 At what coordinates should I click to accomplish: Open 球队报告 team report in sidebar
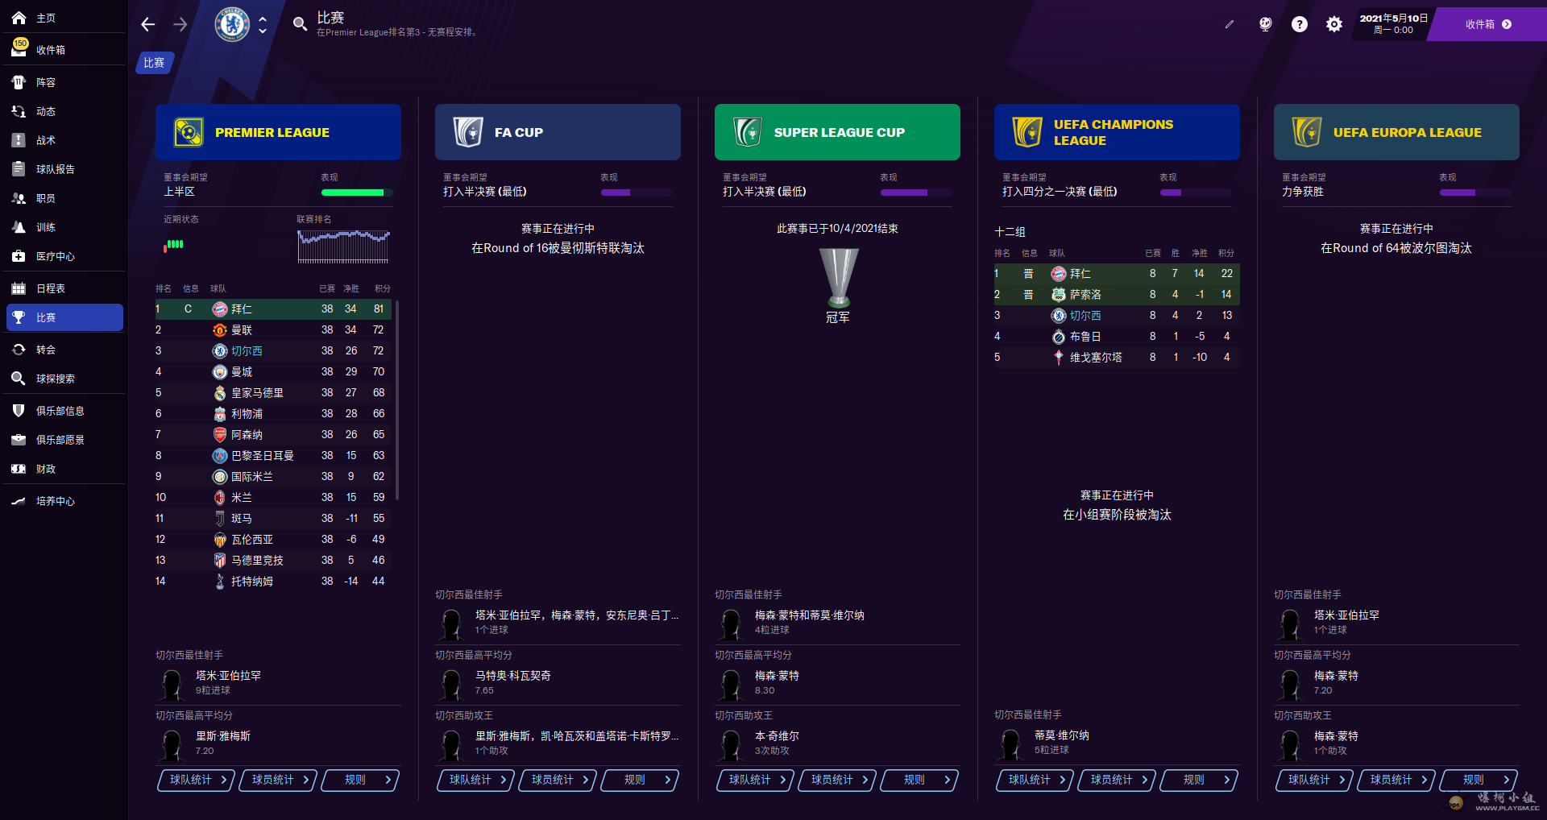[64, 169]
